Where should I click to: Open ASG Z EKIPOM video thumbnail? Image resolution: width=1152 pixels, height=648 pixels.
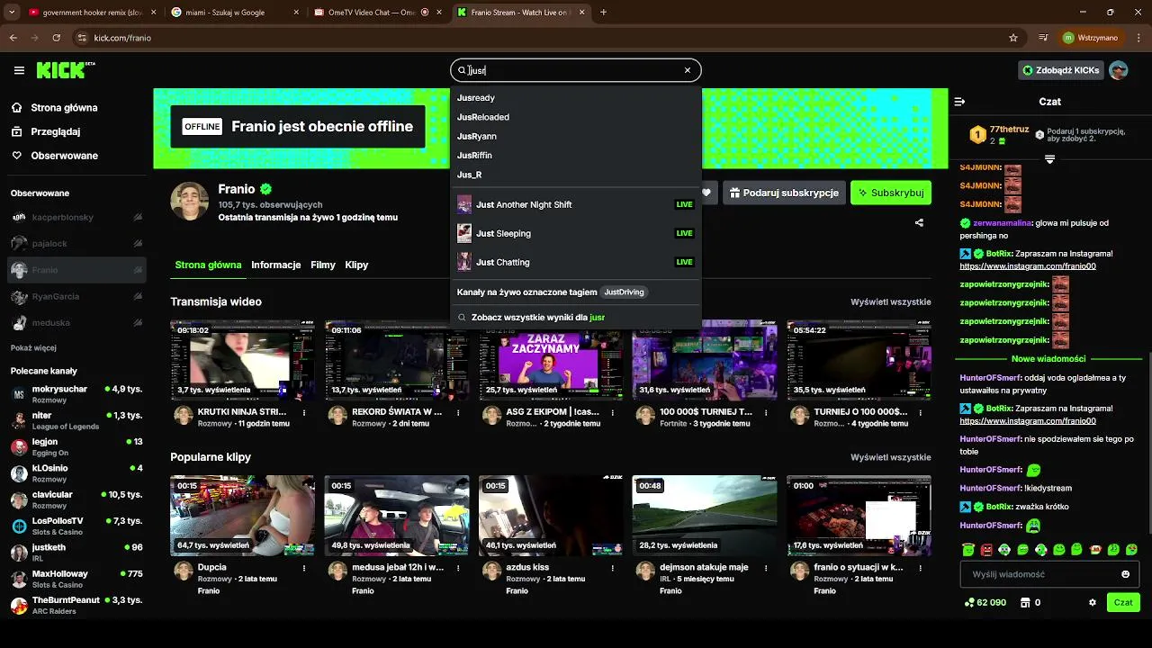click(x=550, y=360)
